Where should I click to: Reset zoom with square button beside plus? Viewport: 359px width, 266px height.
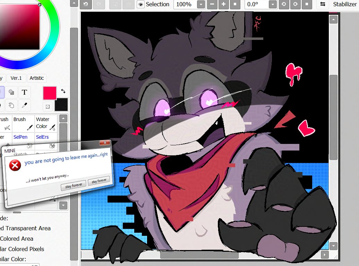(235, 4)
